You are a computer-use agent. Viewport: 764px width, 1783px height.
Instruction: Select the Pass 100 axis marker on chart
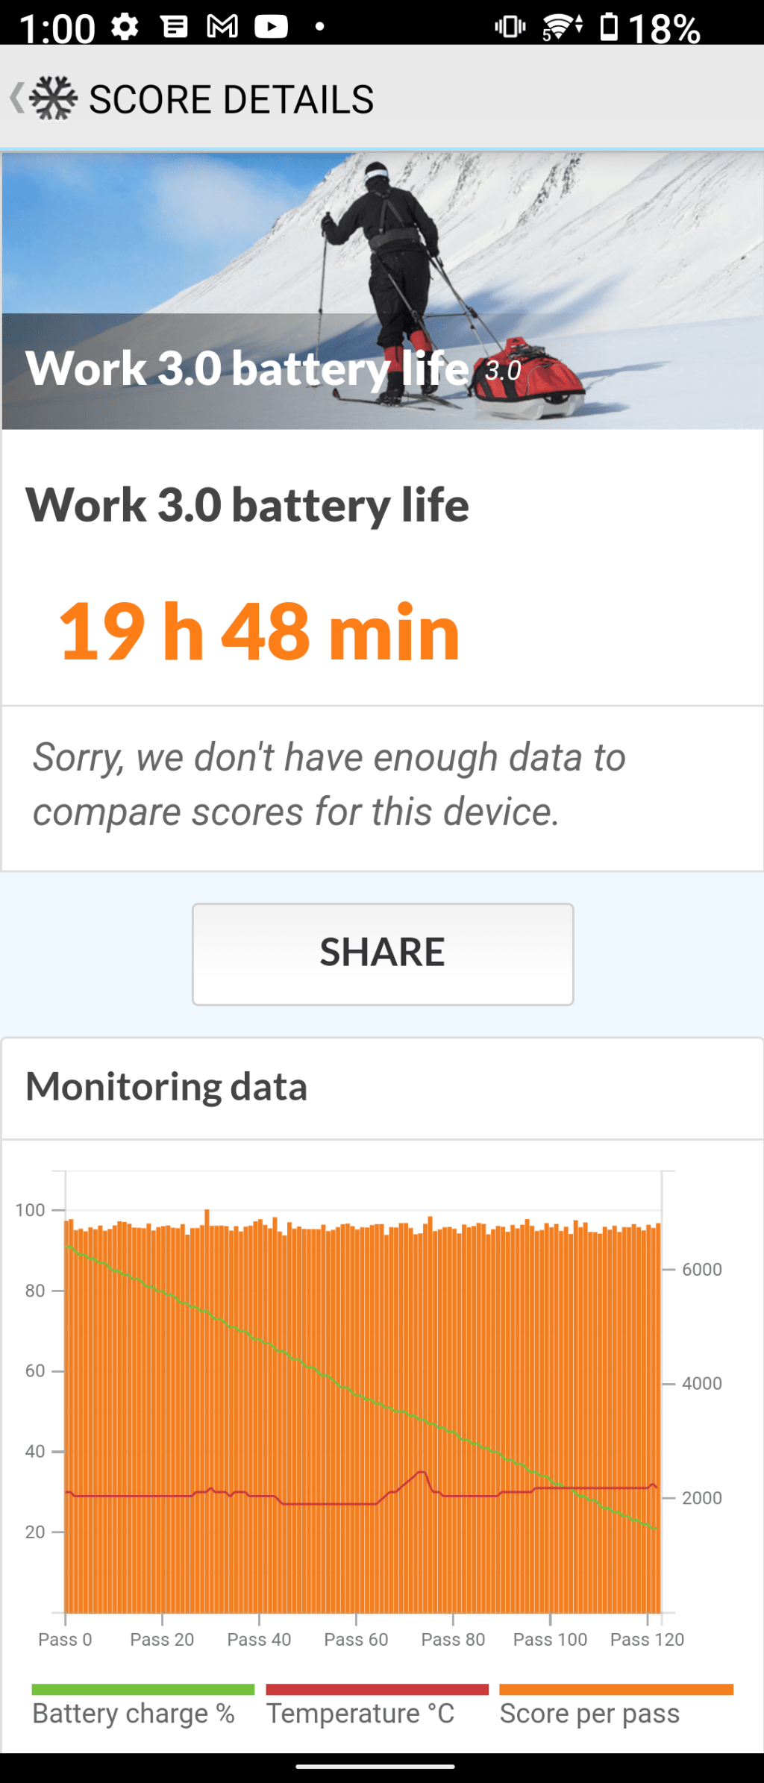(550, 1639)
